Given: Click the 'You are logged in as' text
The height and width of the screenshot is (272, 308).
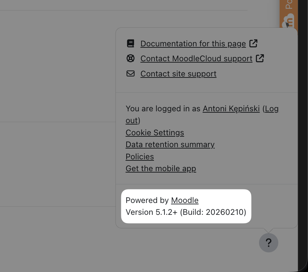Looking at the screenshot, I should 163,109.
